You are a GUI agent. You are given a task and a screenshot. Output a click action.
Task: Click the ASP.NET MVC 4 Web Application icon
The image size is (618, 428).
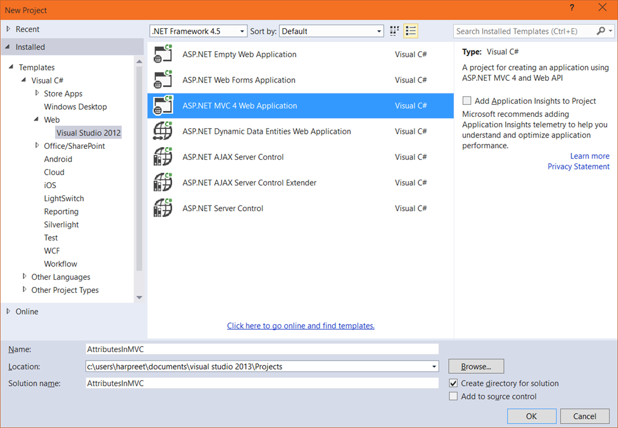(x=163, y=105)
